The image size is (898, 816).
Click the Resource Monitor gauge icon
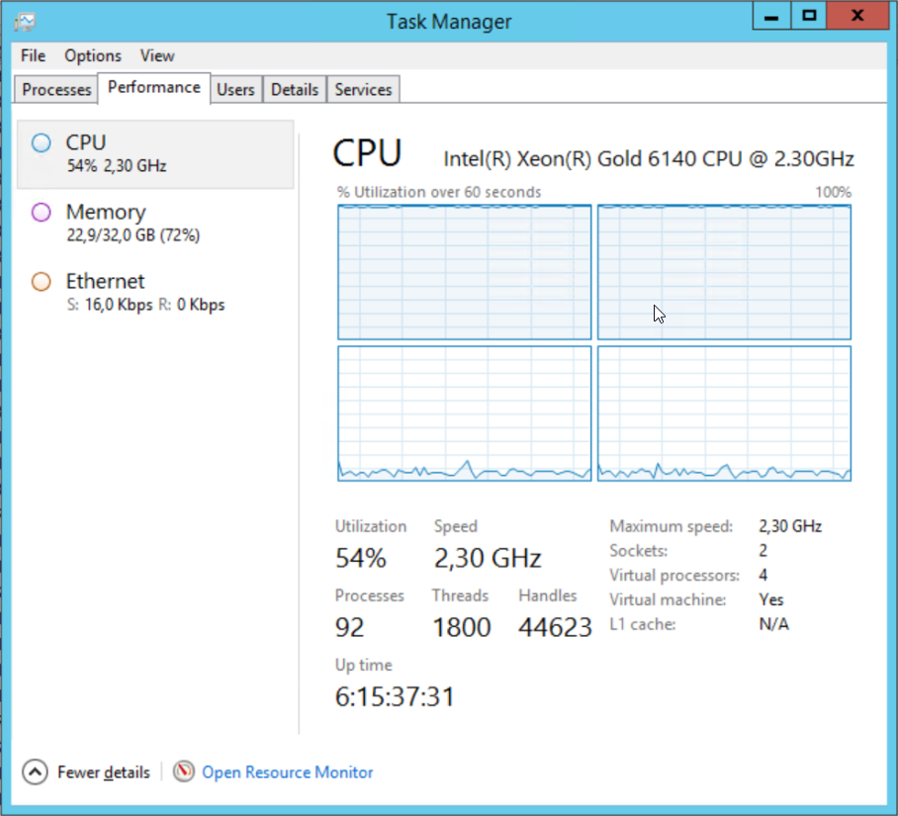[x=184, y=771]
